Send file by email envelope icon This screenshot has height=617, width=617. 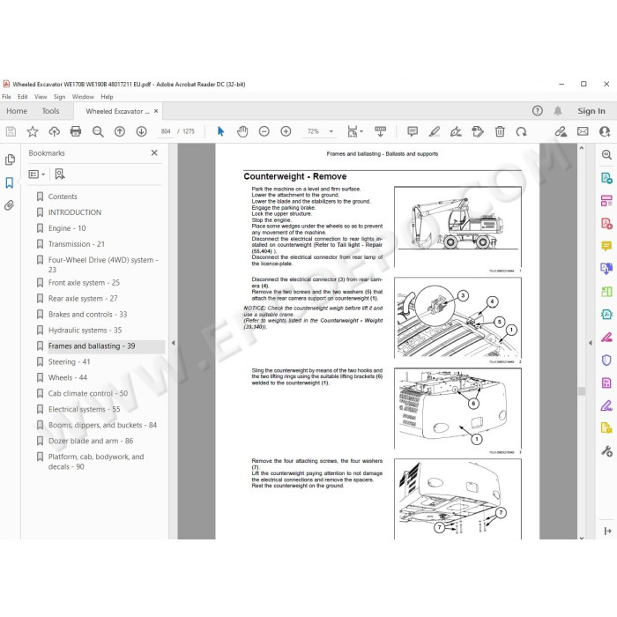point(583,131)
